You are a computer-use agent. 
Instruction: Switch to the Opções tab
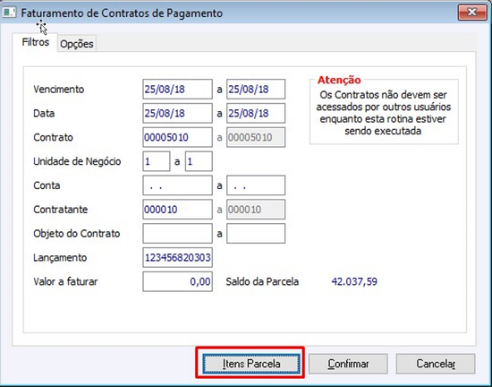pyautogui.click(x=77, y=44)
